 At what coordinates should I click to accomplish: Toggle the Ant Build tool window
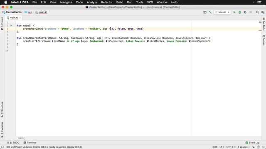(264, 24)
